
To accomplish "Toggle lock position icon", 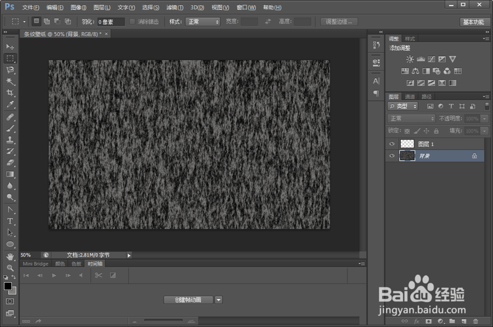I will click(x=426, y=131).
